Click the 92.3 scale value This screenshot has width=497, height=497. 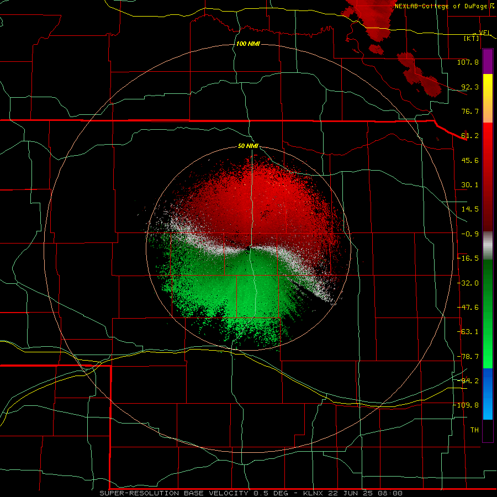[470, 87]
